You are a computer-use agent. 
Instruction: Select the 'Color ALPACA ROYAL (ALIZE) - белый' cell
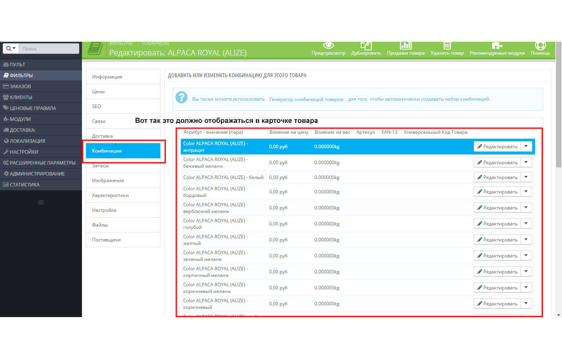click(223, 177)
